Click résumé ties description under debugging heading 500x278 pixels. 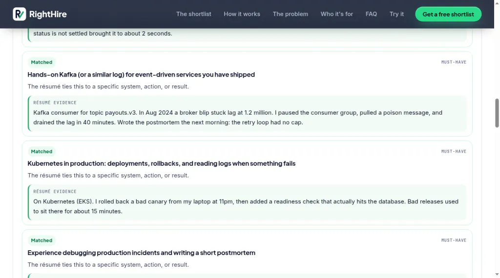pos(108,265)
